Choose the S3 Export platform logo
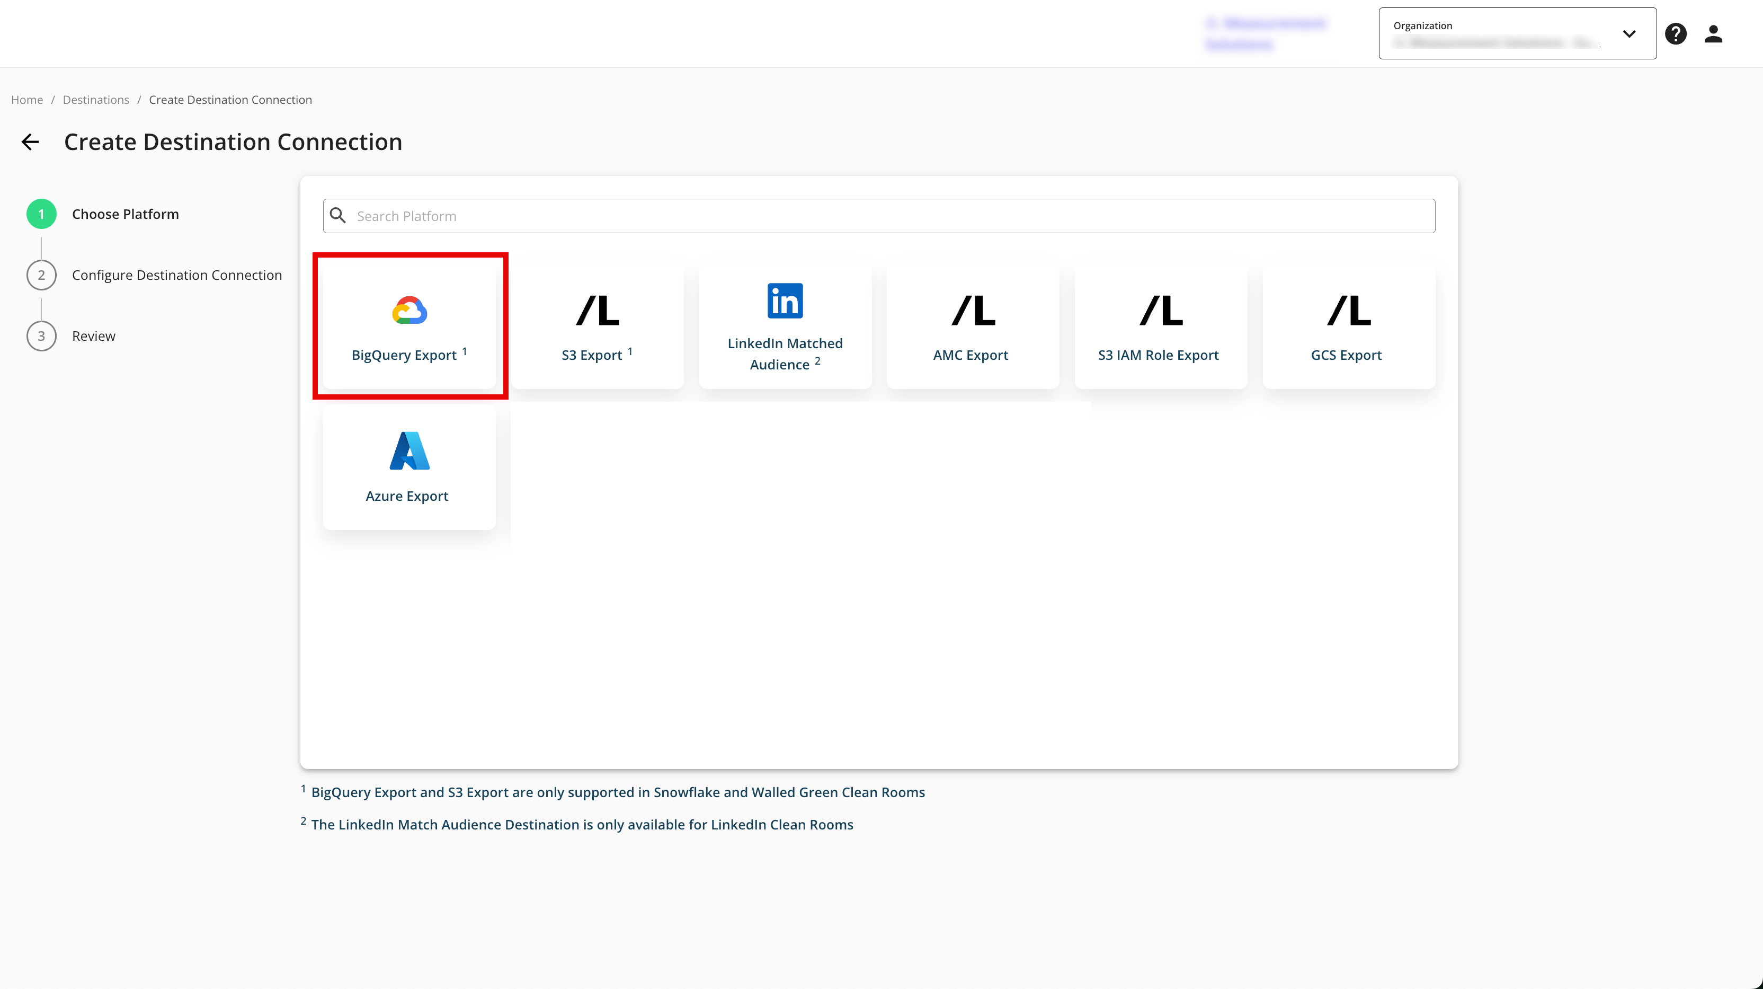The height and width of the screenshot is (989, 1763). point(598,310)
